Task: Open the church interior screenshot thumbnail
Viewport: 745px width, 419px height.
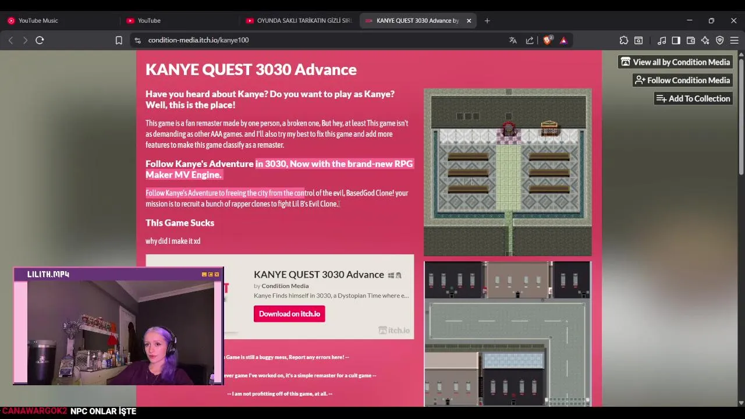Action: click(x=508, y=172)
